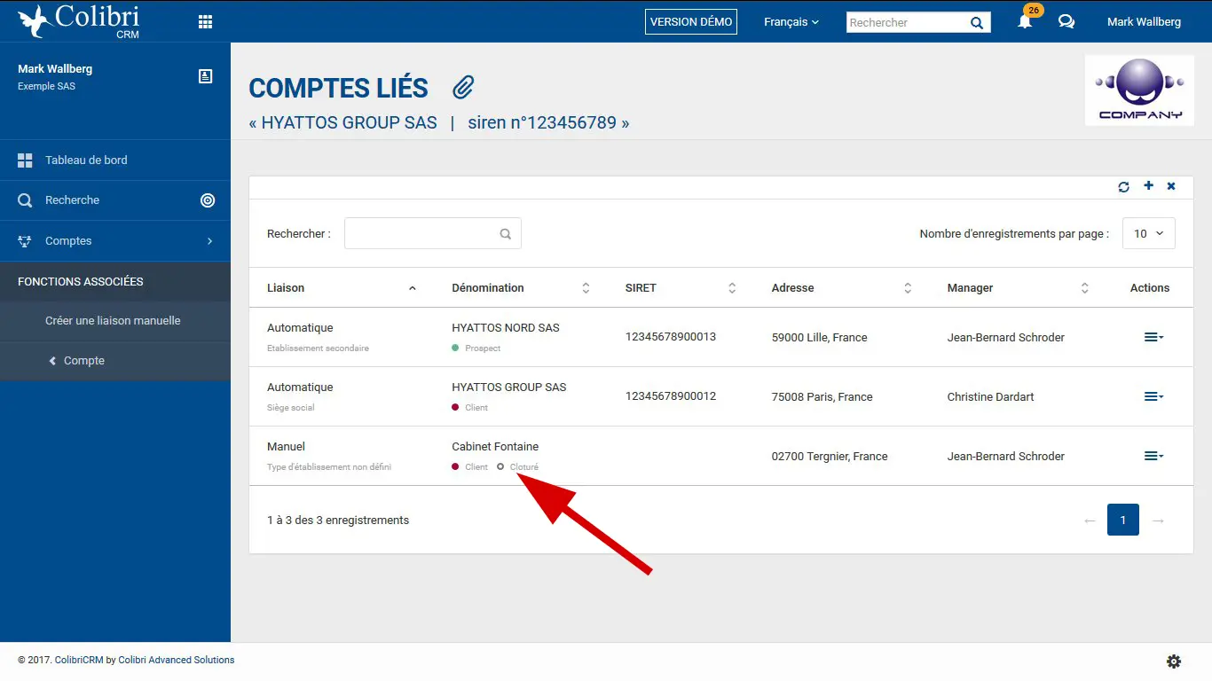
Task: Select Créer une liaison manuelle
Action: 113,321
